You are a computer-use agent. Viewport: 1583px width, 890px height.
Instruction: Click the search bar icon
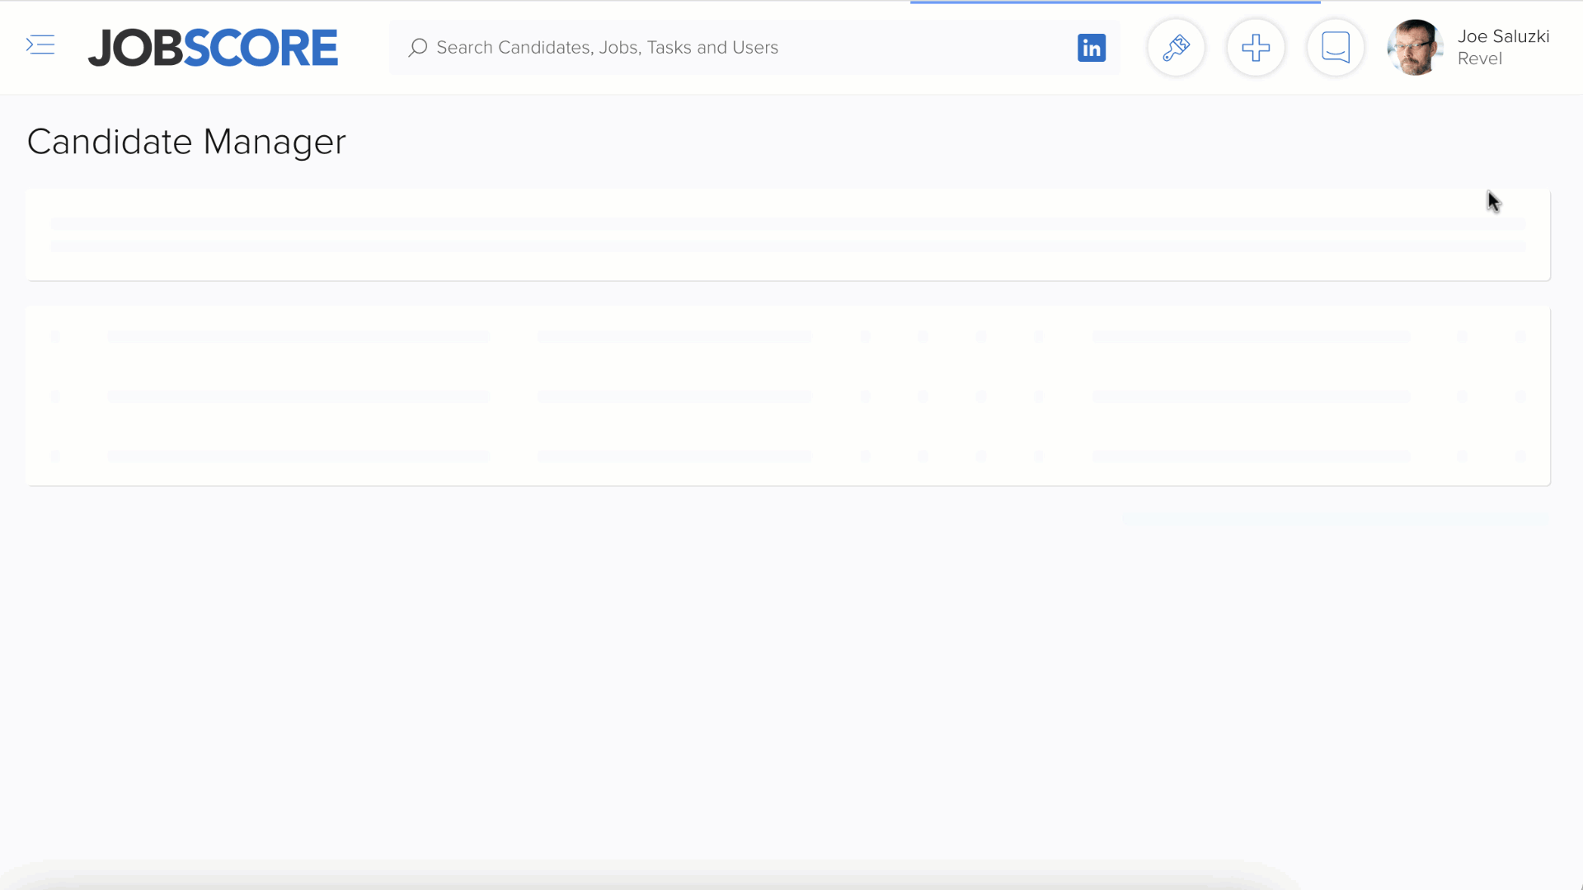click(x=416, y=48)
